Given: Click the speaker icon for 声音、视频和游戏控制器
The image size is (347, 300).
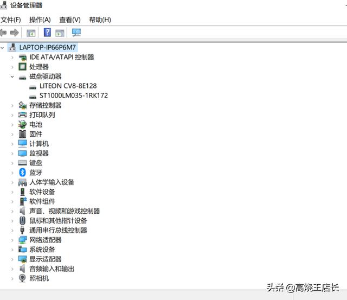Looking at the screenshot, I should pyautogui.click(x=22, y=211).
